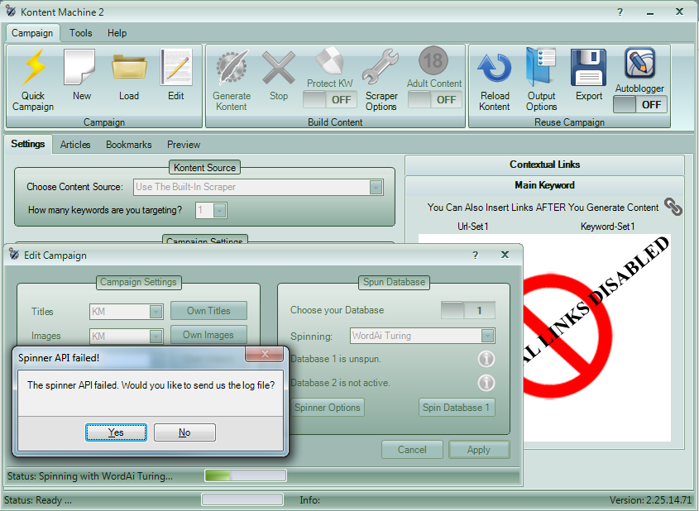Viewport: 699px width, 511px height.
Task: Click the Contextual Links Disabled image
Action: coord(597,337)
